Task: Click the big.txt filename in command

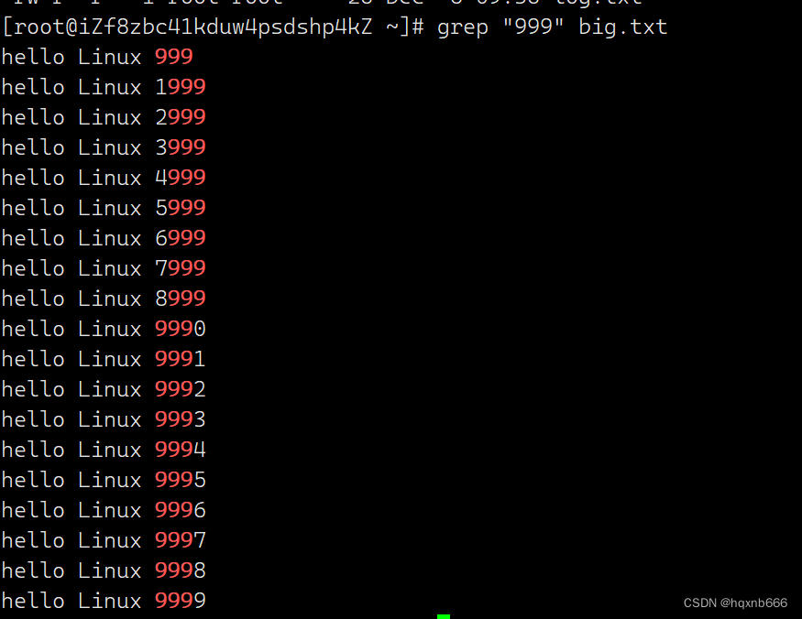Action: coord(622,27)
